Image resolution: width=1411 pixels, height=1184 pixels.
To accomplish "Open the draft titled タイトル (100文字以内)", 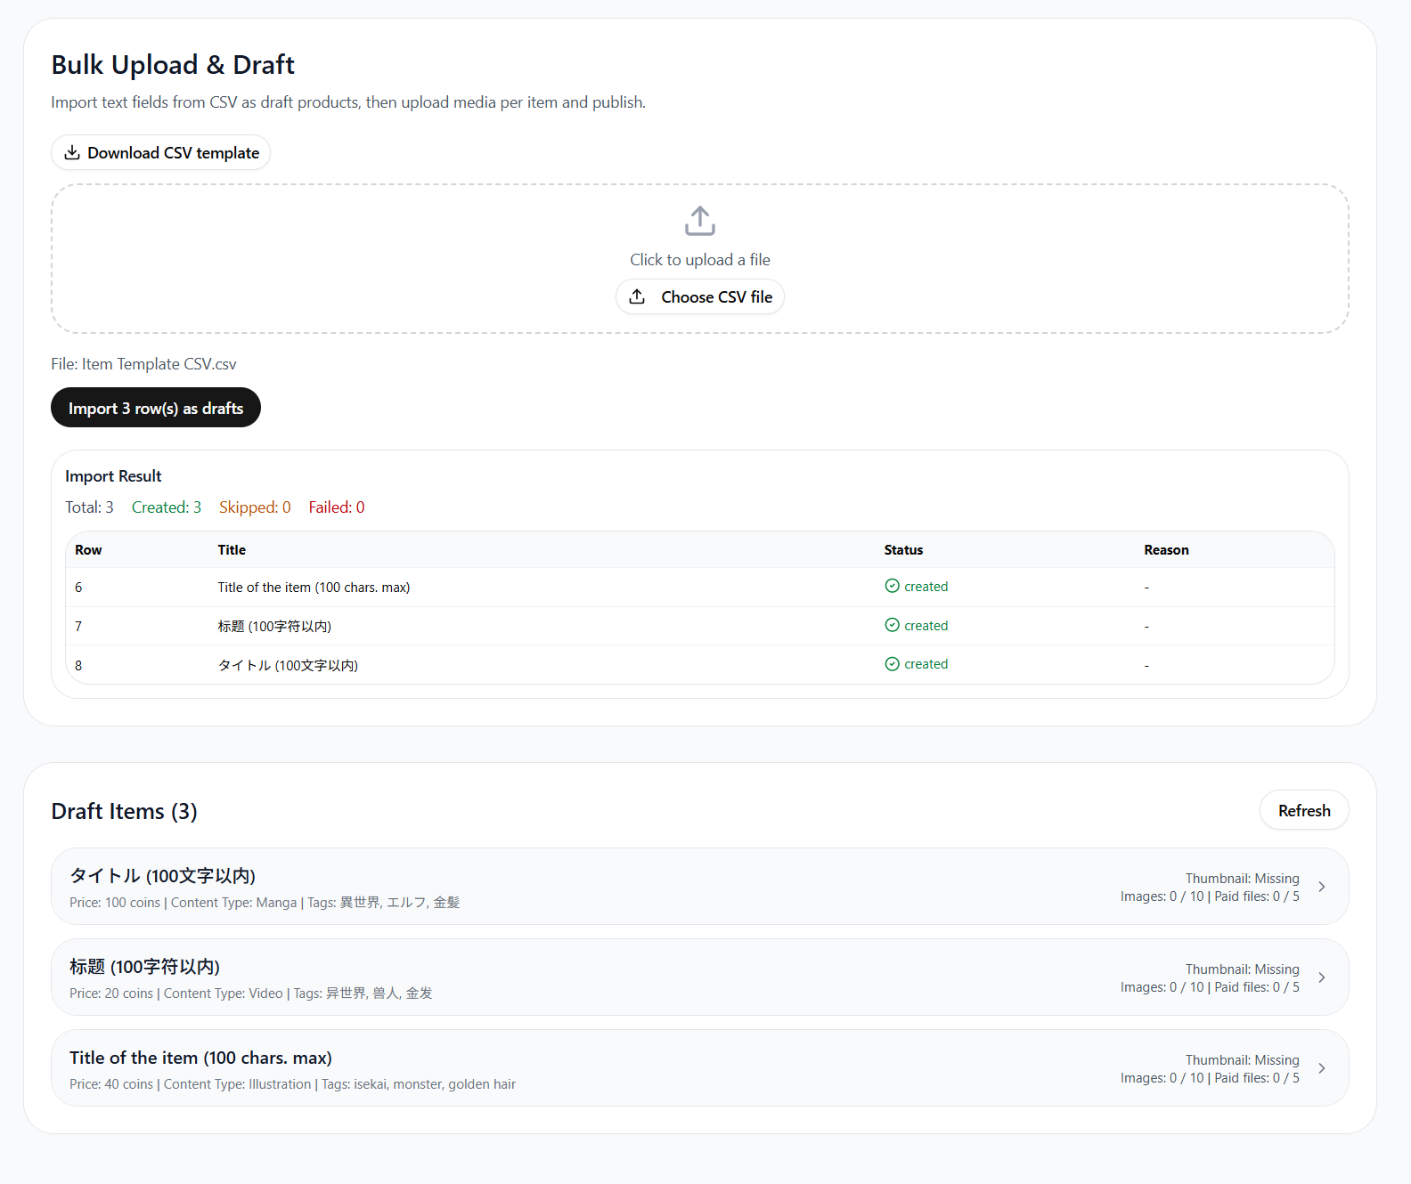I will (700, 887).
